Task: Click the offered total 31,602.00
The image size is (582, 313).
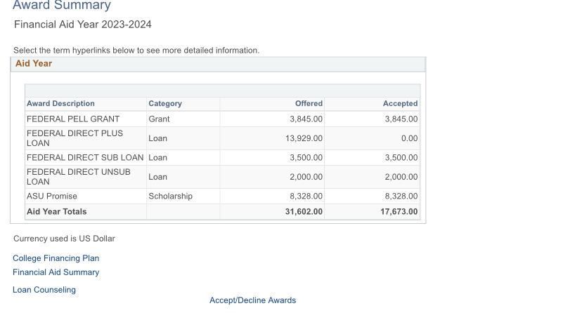Action: pyautogui.click(x=304, y=211)
